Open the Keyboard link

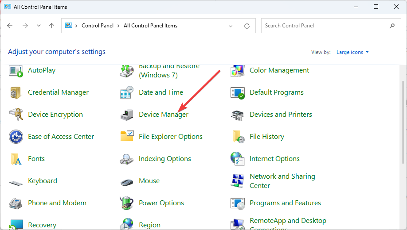[x=43, y=181]
